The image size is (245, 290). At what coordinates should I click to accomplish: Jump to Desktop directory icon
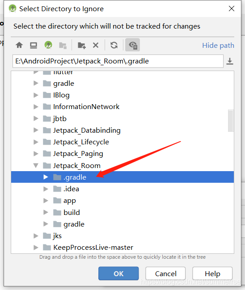(34, 45)
